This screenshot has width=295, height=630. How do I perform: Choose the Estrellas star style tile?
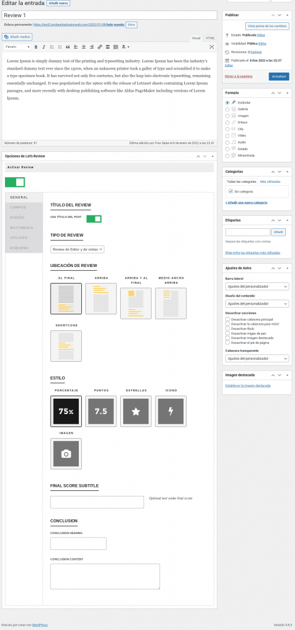[136, 411]
